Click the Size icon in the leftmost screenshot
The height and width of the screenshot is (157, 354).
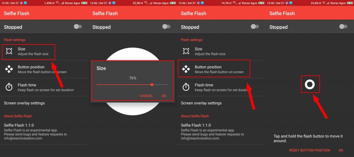(x=9, y=51)
